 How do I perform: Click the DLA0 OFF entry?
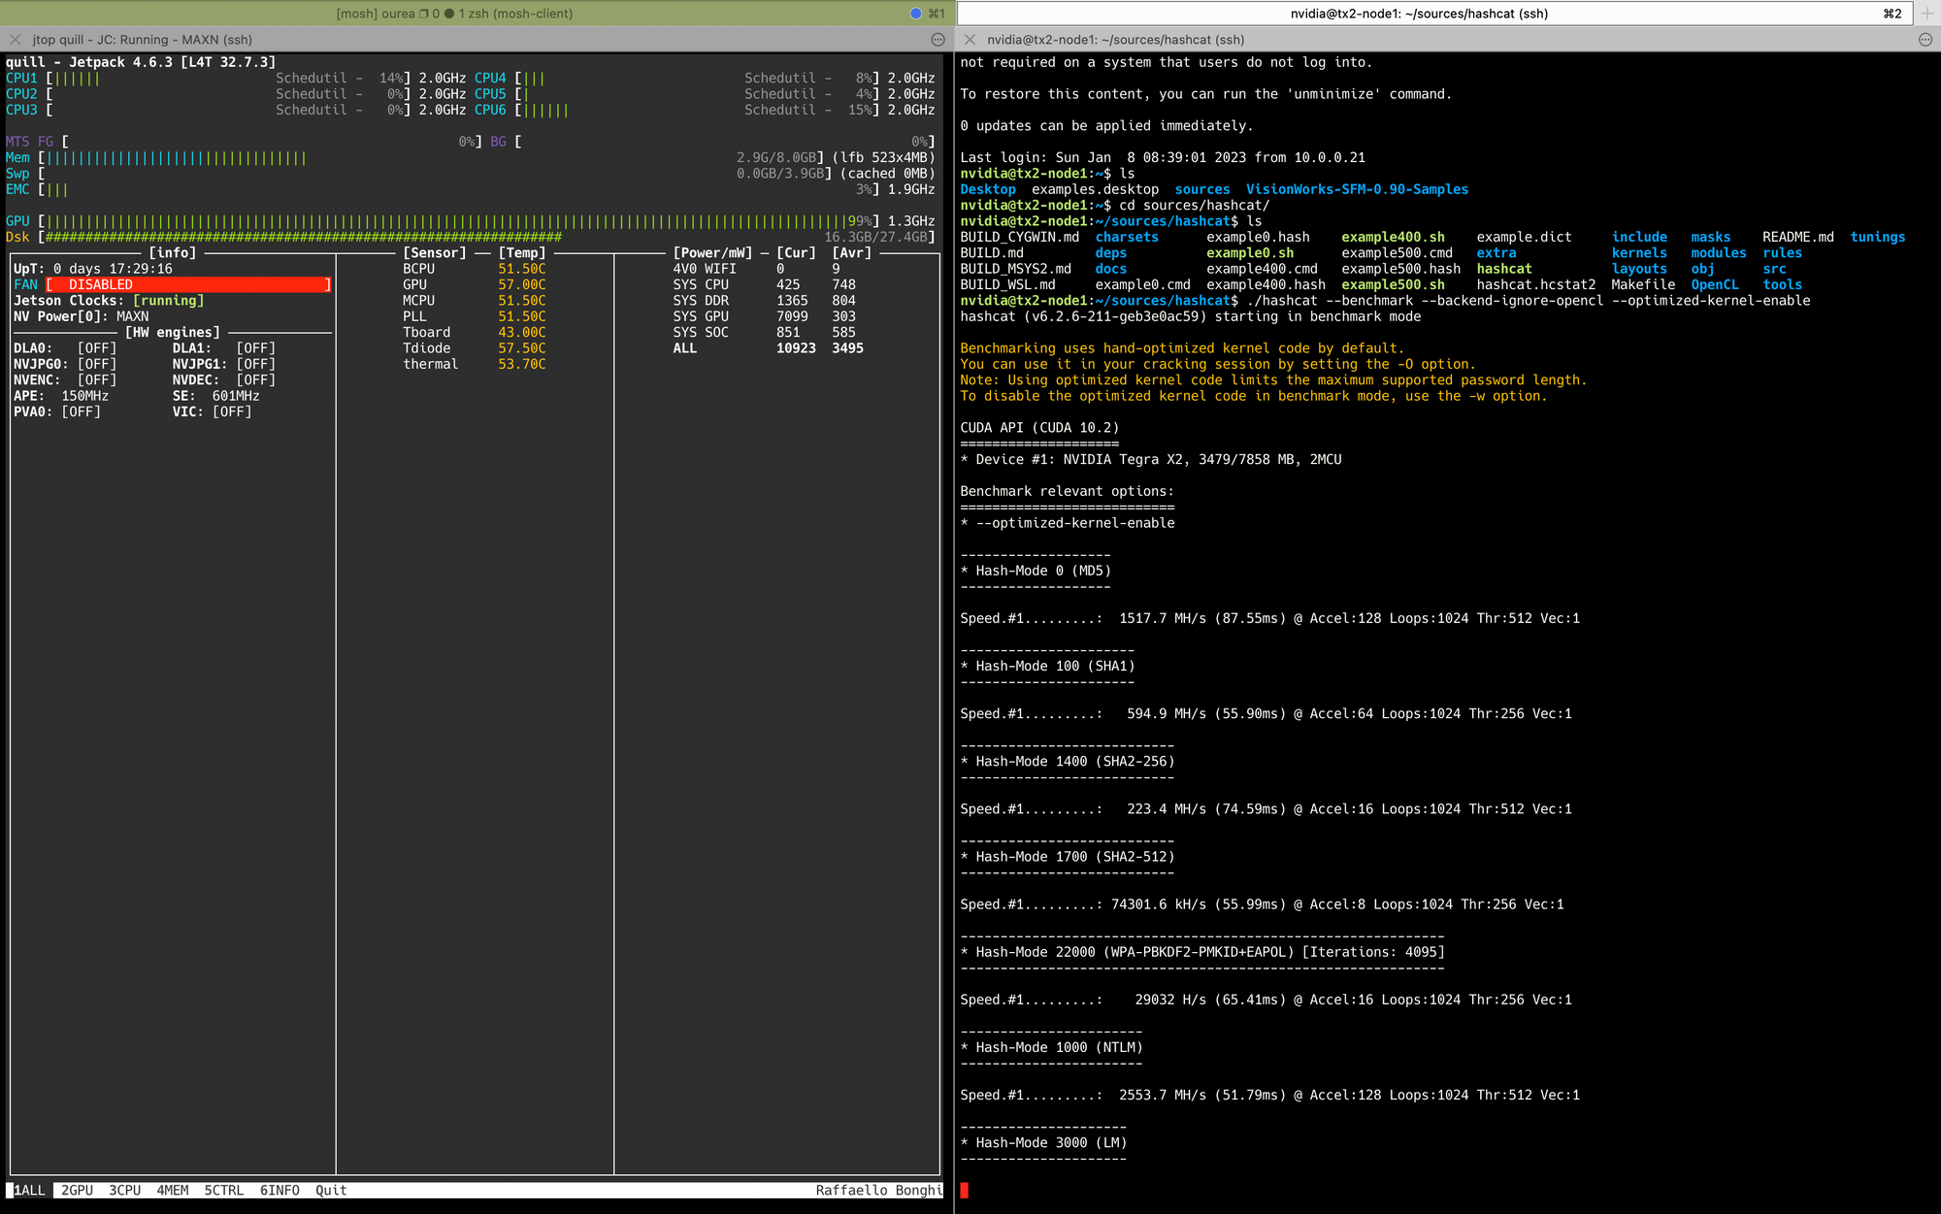click(x=65, y=348)
